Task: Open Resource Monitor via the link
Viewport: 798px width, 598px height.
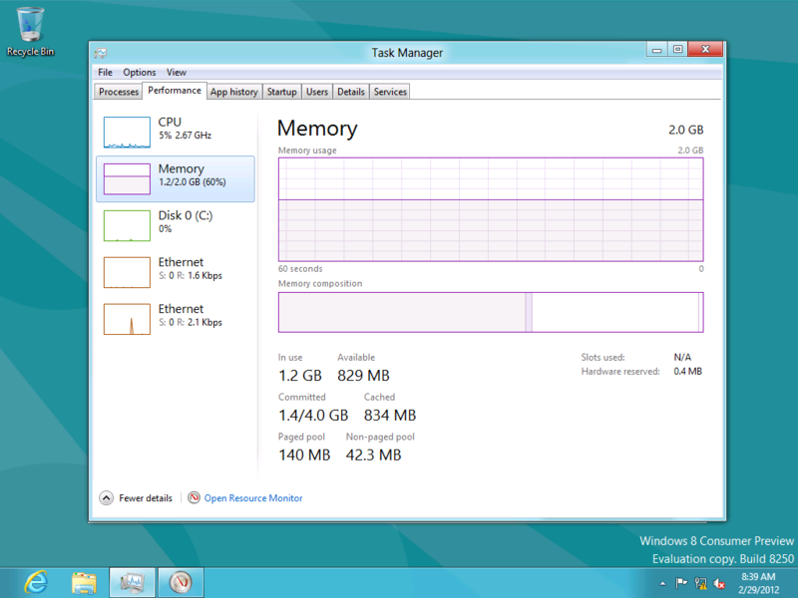Action: tap(251, 497)
